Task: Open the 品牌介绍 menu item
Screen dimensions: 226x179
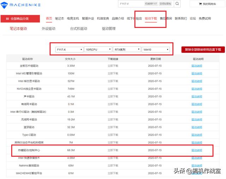Action: point(118,18)
